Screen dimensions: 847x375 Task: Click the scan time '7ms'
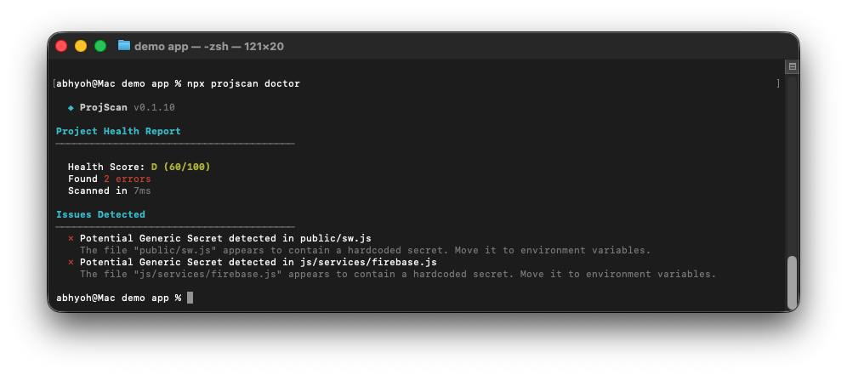pos(142,190)
